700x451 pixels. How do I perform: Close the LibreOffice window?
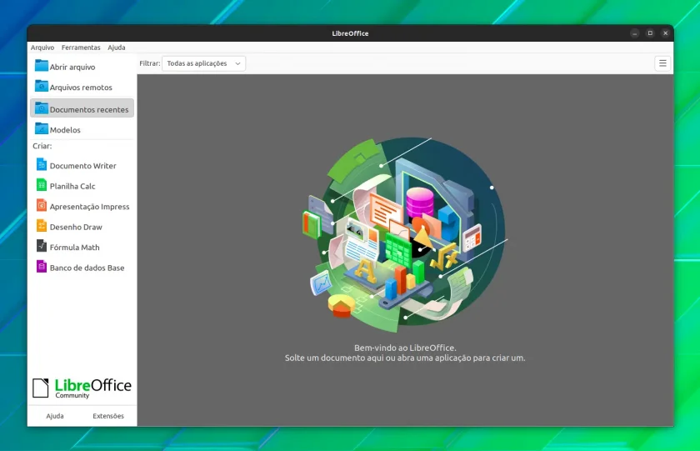point(665,33)
